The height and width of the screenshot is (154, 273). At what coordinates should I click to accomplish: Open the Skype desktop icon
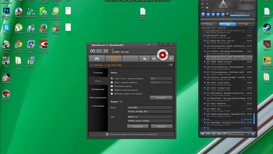click(6, 29)
